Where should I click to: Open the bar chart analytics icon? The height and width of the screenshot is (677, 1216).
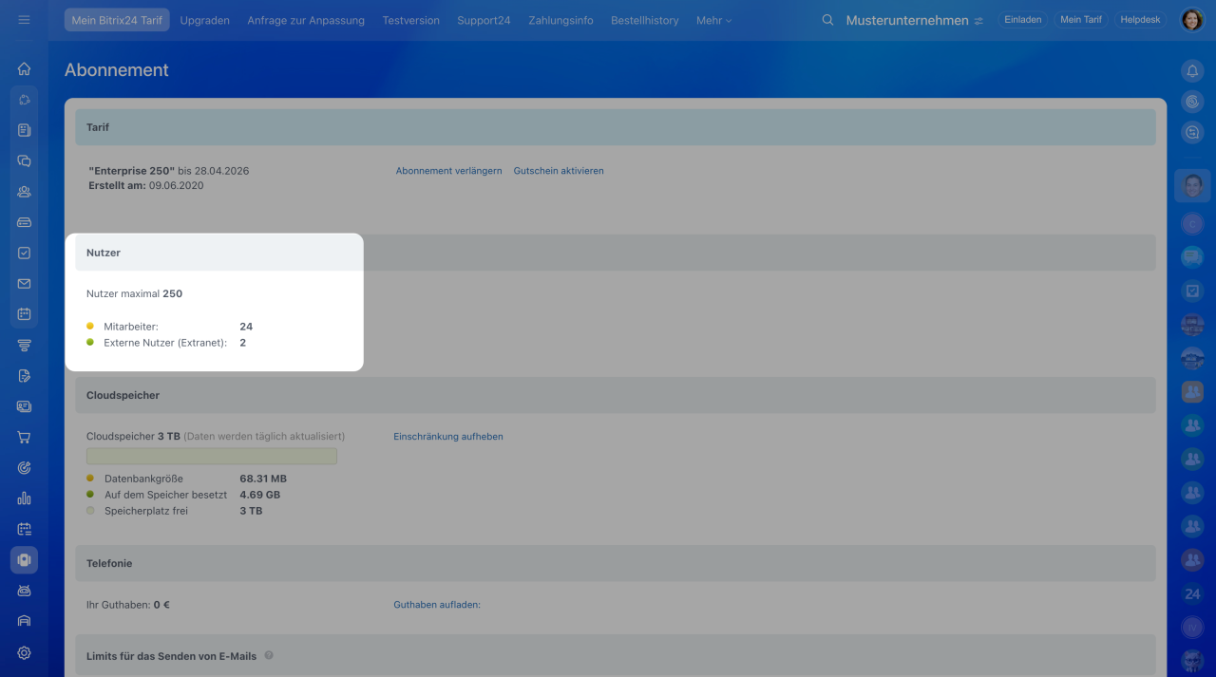24,498
